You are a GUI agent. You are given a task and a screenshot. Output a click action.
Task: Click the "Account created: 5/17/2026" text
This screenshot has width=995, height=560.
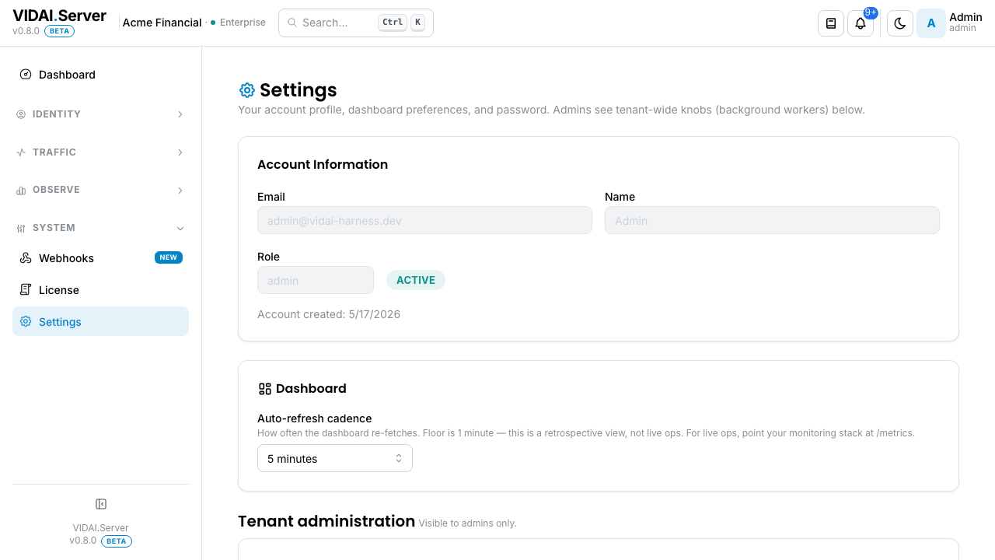tap(329, 314)
